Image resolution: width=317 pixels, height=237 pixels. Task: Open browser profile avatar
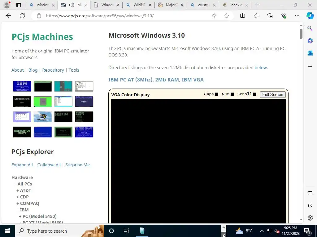pos(7,5)
